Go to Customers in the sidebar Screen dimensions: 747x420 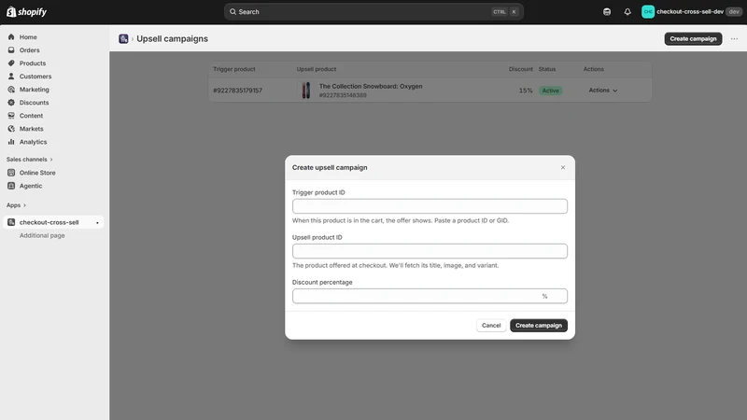coord(35,77)
